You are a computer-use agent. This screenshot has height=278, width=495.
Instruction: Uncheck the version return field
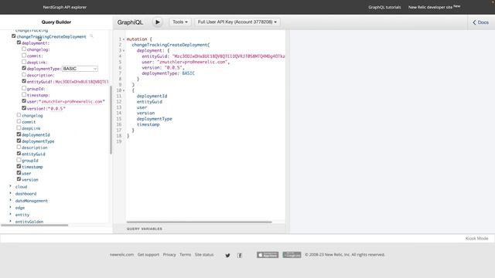(19, 179)
